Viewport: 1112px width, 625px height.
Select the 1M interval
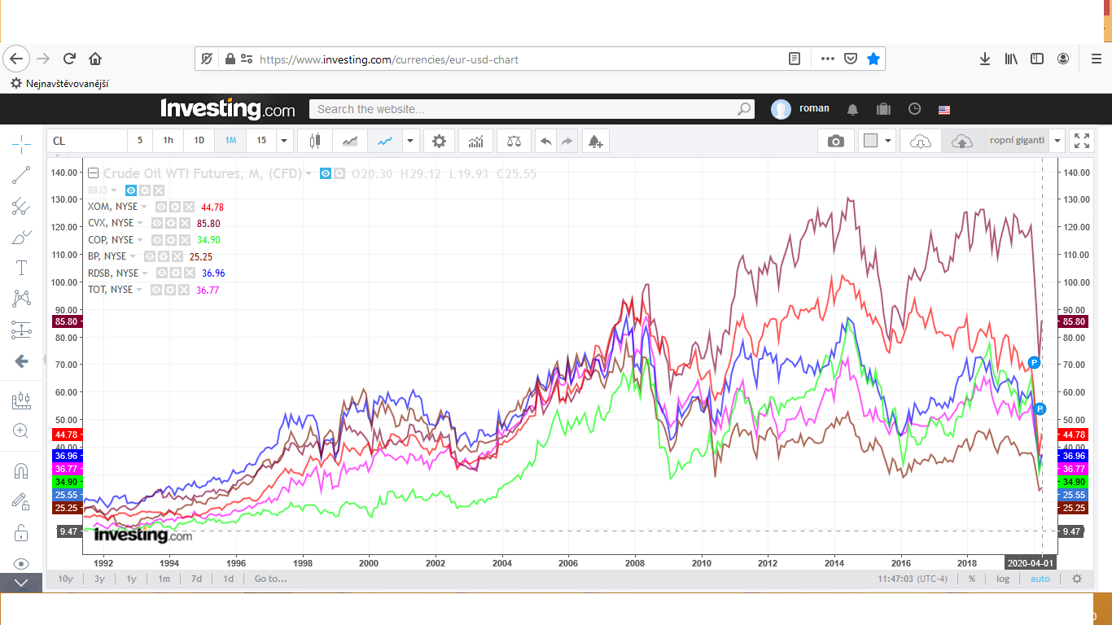point(230,141)
